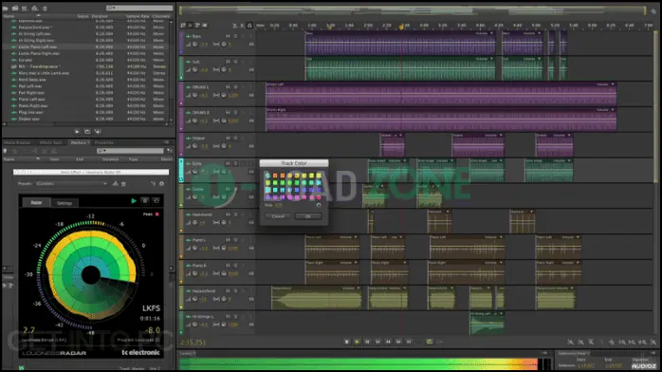
Task: Open panel menu beside Properties tab
Action: pos(166,142)
